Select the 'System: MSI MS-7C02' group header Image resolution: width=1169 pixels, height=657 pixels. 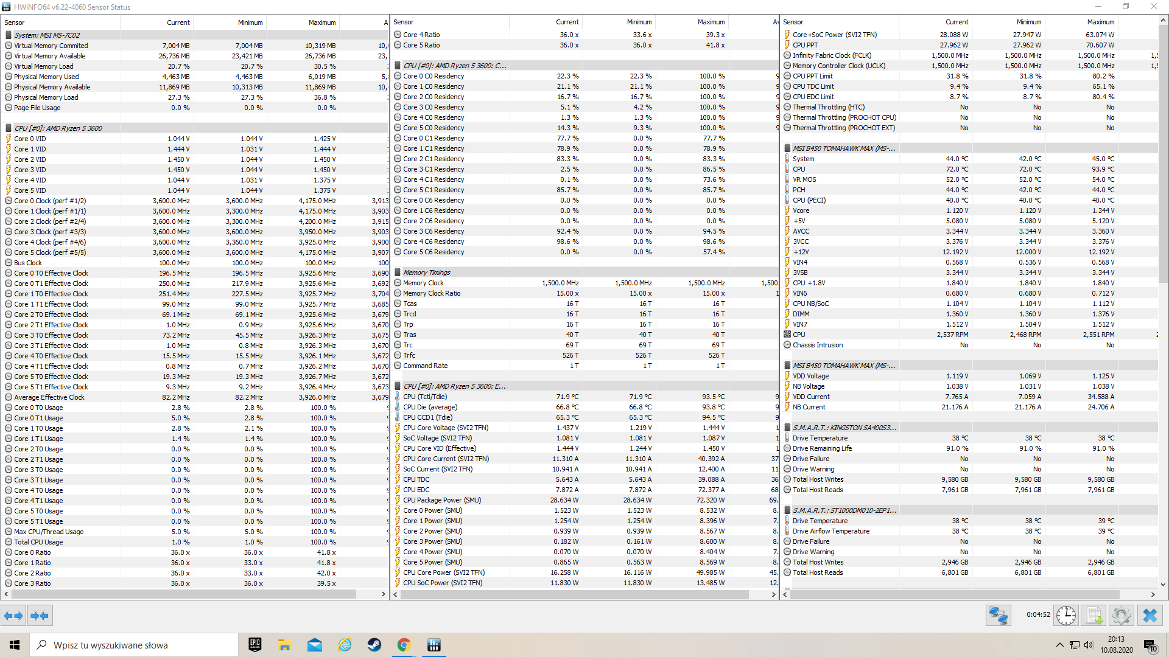click(x=194, y=35)
